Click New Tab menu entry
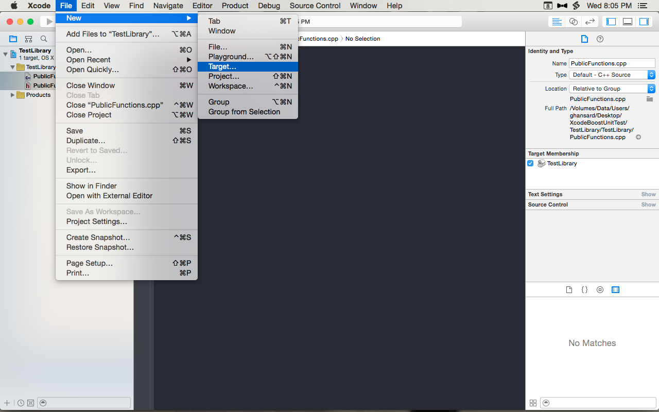 tap(248, 21)
